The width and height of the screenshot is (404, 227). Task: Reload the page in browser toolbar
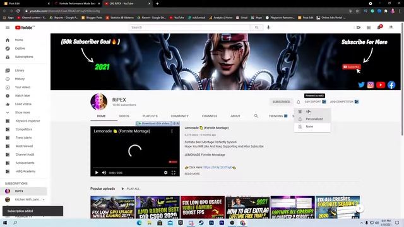(x=18, y=11)
